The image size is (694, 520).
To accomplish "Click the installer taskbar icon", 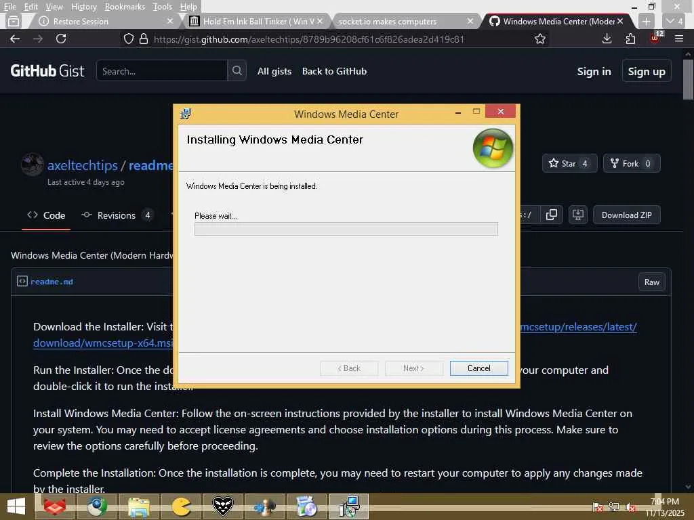I will tap(349, 506).
